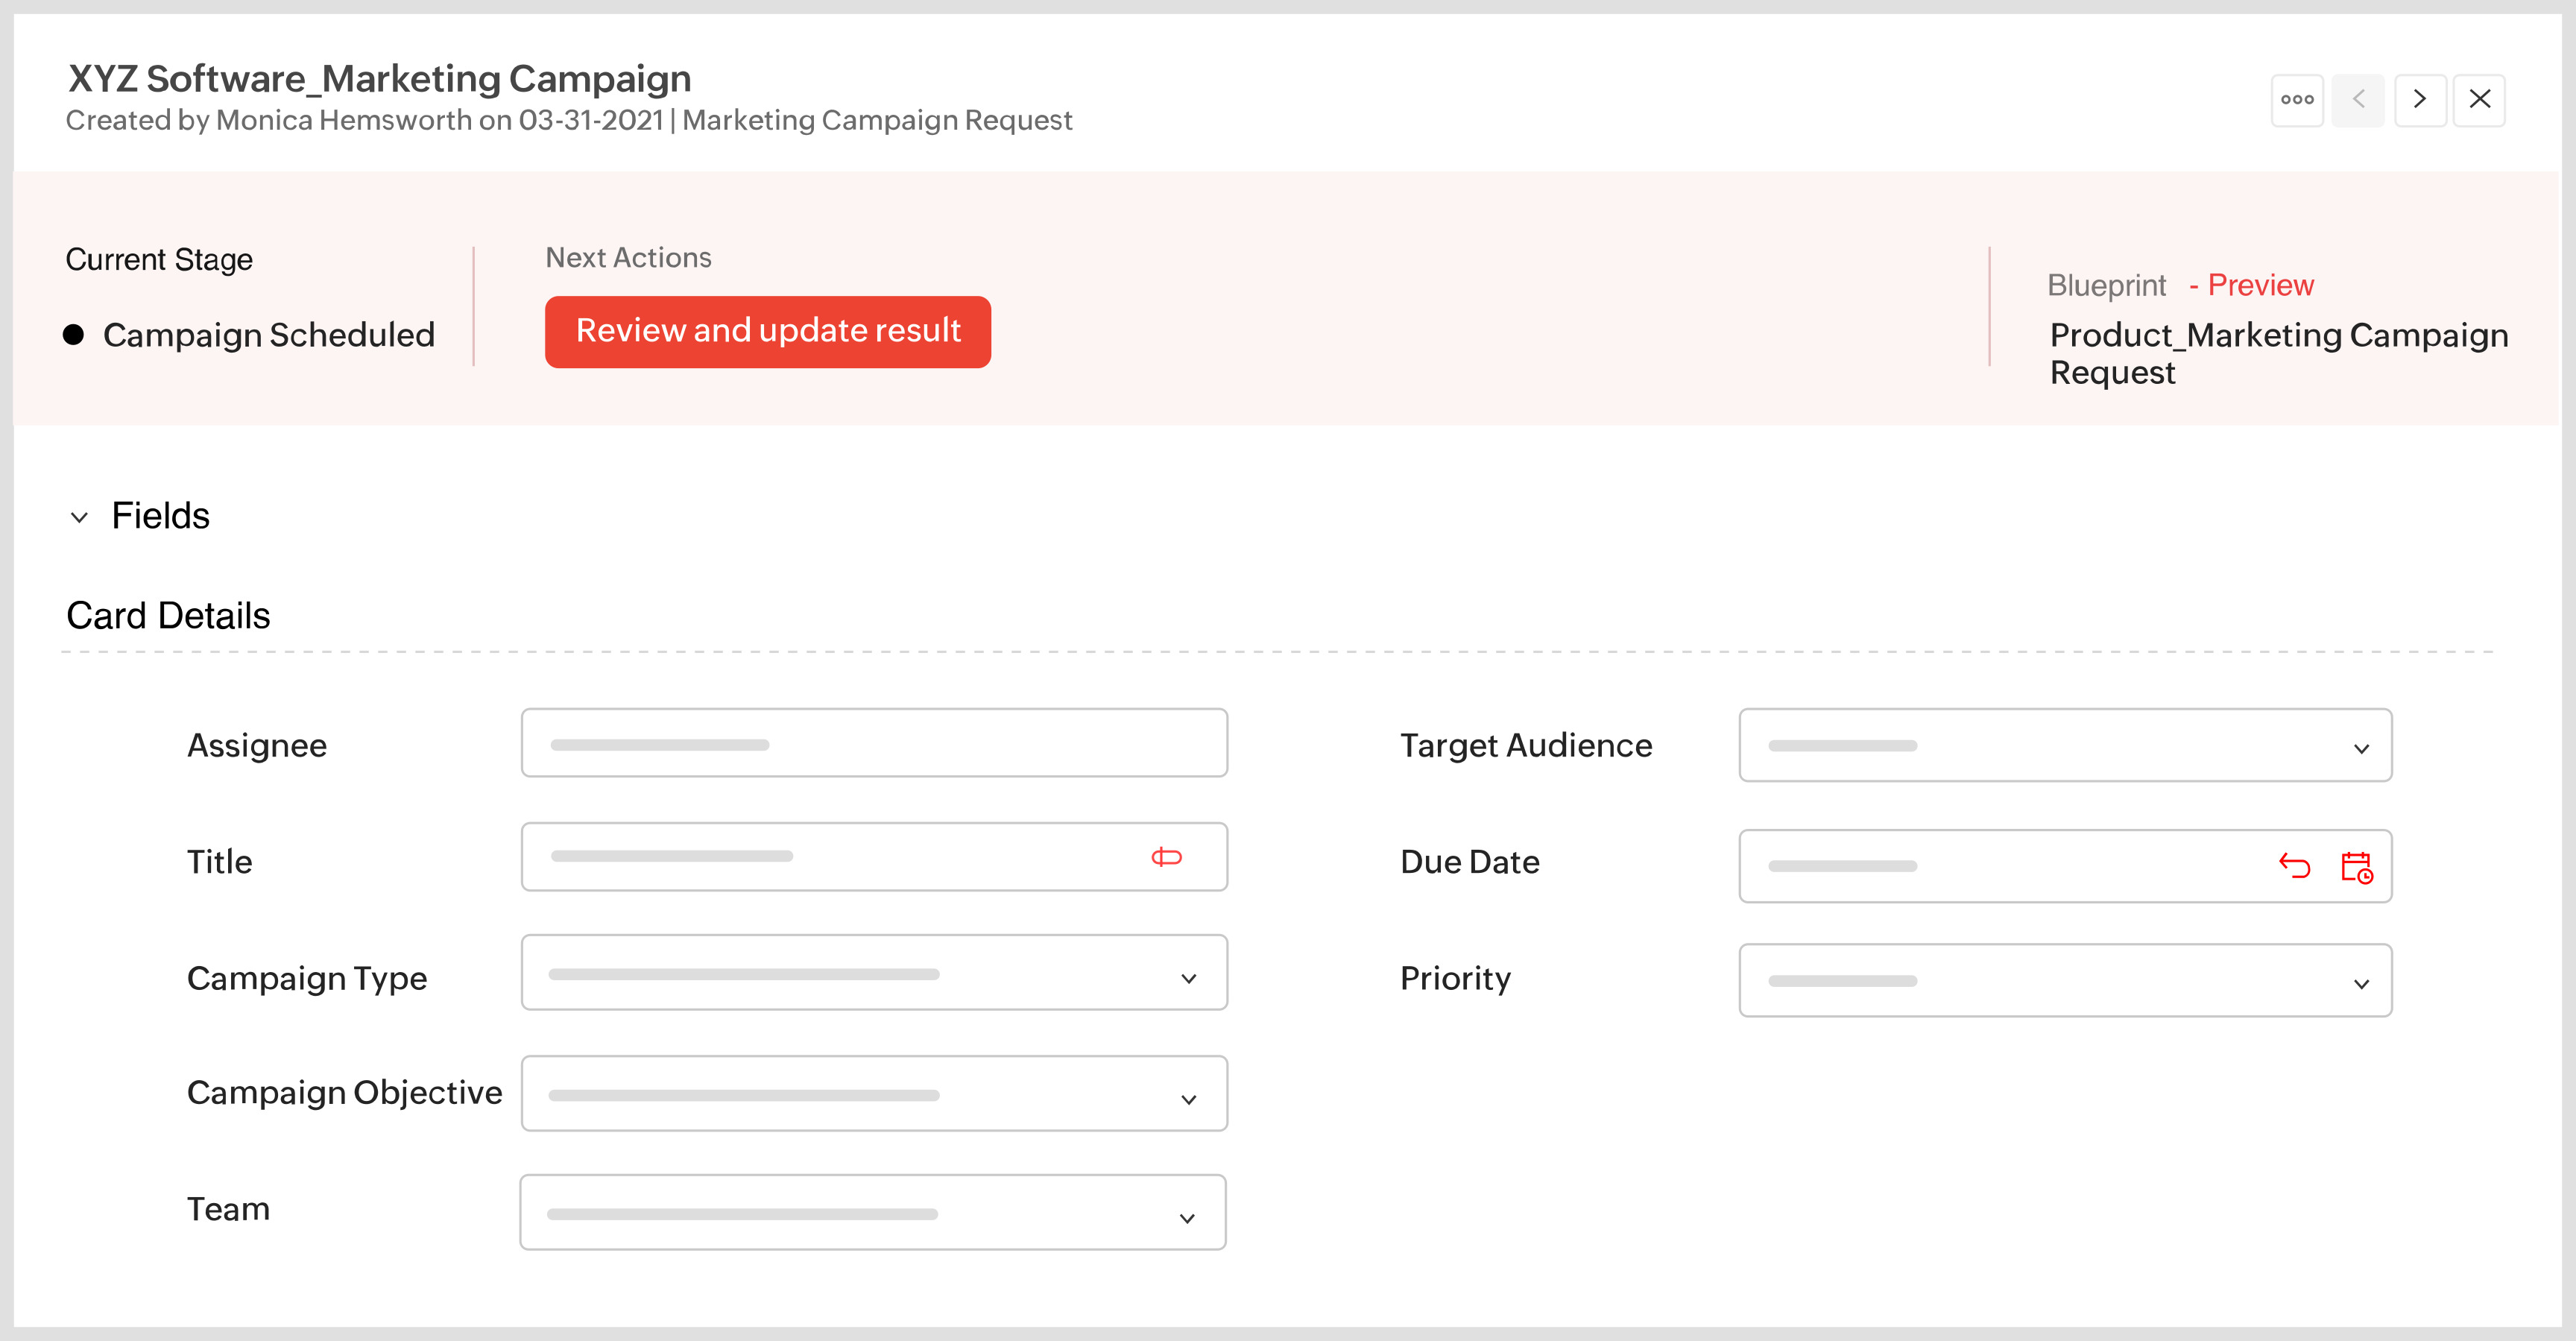Click Product_Marketing Campaign Request blueprint name
The width and height of the screenshot is (2576, 1341).
[x=2279, y=354]
